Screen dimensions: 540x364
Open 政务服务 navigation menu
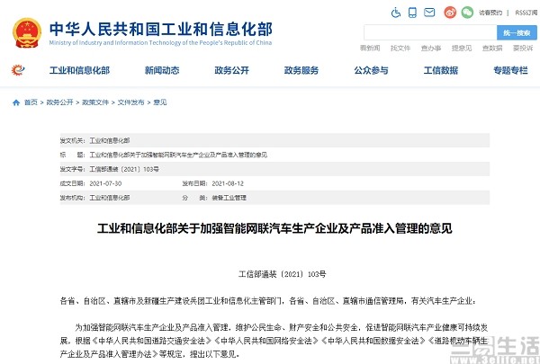pos(301,70)
